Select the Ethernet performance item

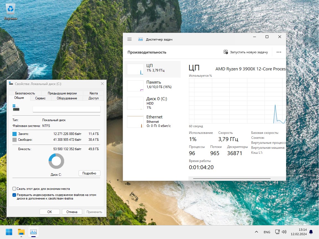[x=152, y=121]
